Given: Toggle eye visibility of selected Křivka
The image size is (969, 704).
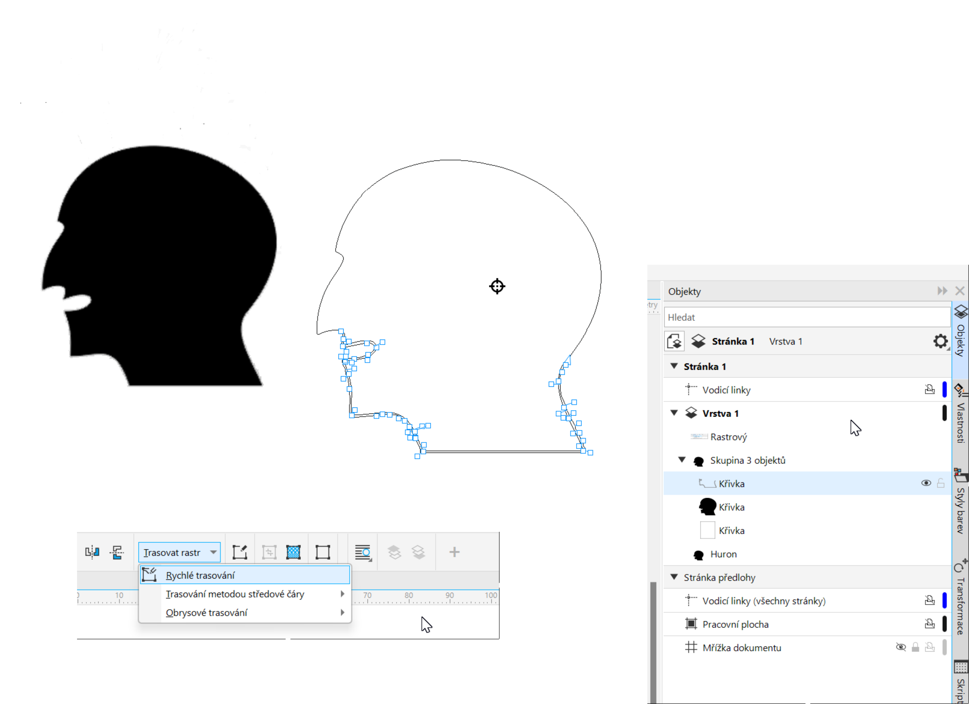Looking at the screenshot, I should point(926,483).
